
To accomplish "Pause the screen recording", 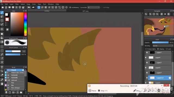I will 92,91.
